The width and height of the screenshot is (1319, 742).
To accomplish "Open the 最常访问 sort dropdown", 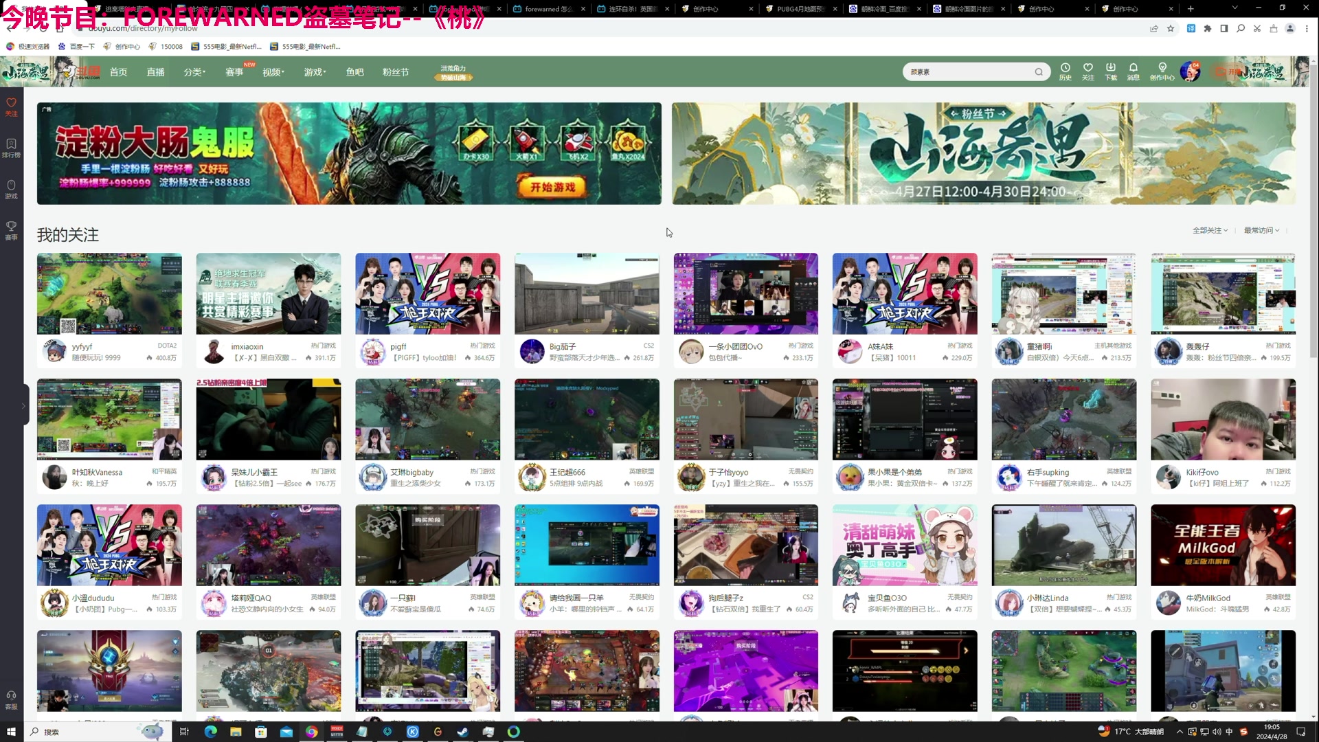I will coord(1261,230).
